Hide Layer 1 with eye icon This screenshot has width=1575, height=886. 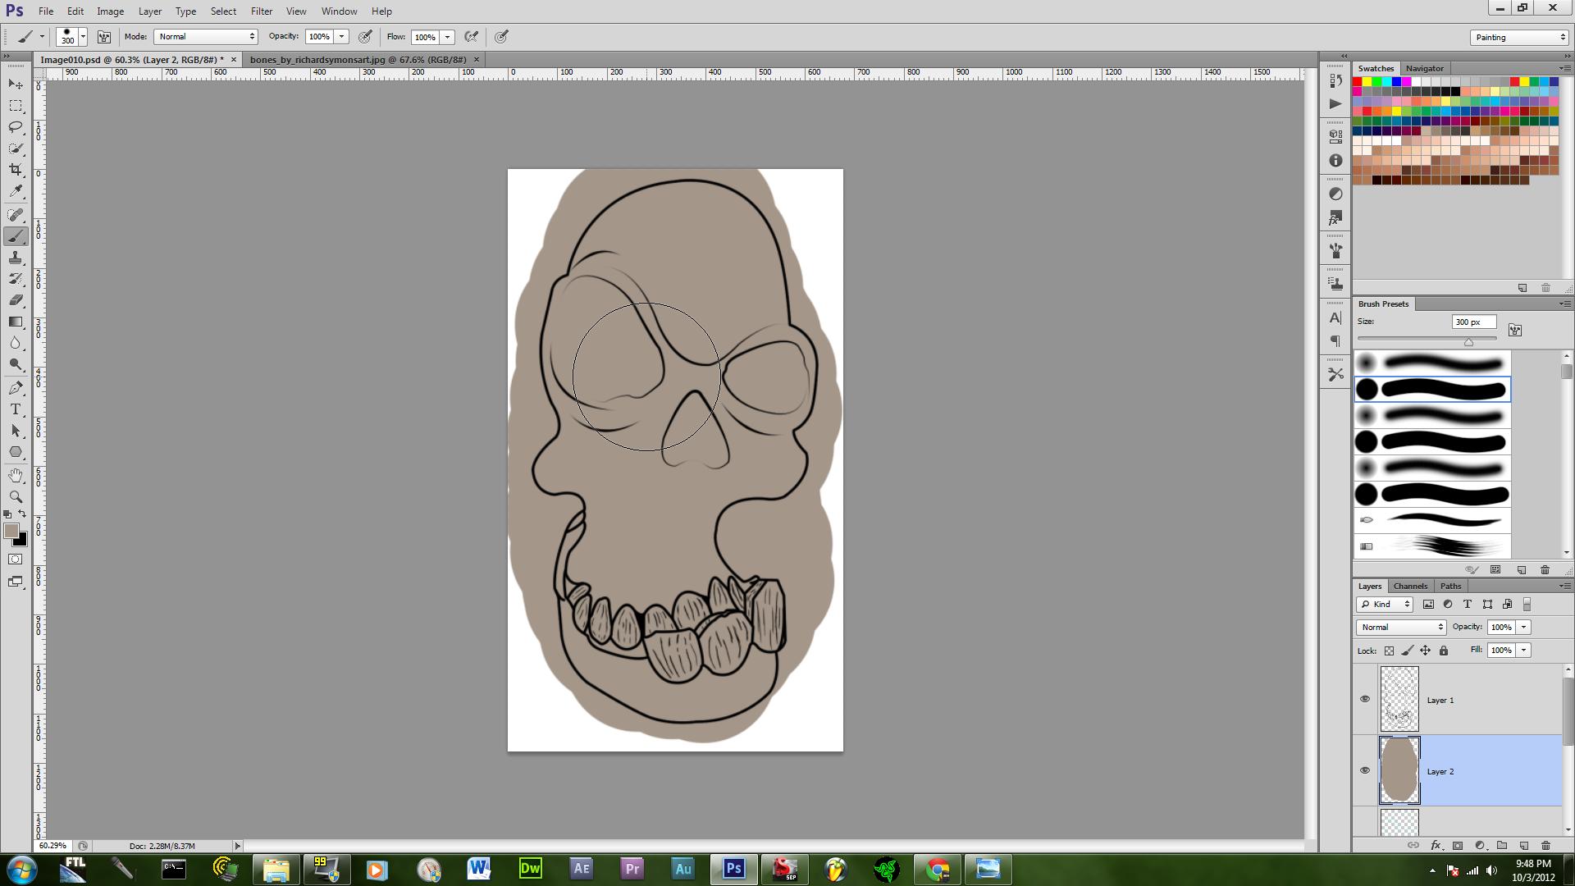click(1365, 700)
